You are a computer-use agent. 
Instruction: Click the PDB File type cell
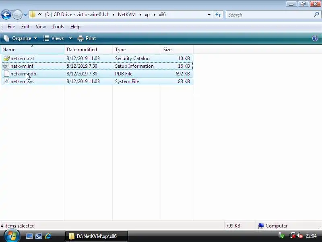124,74
